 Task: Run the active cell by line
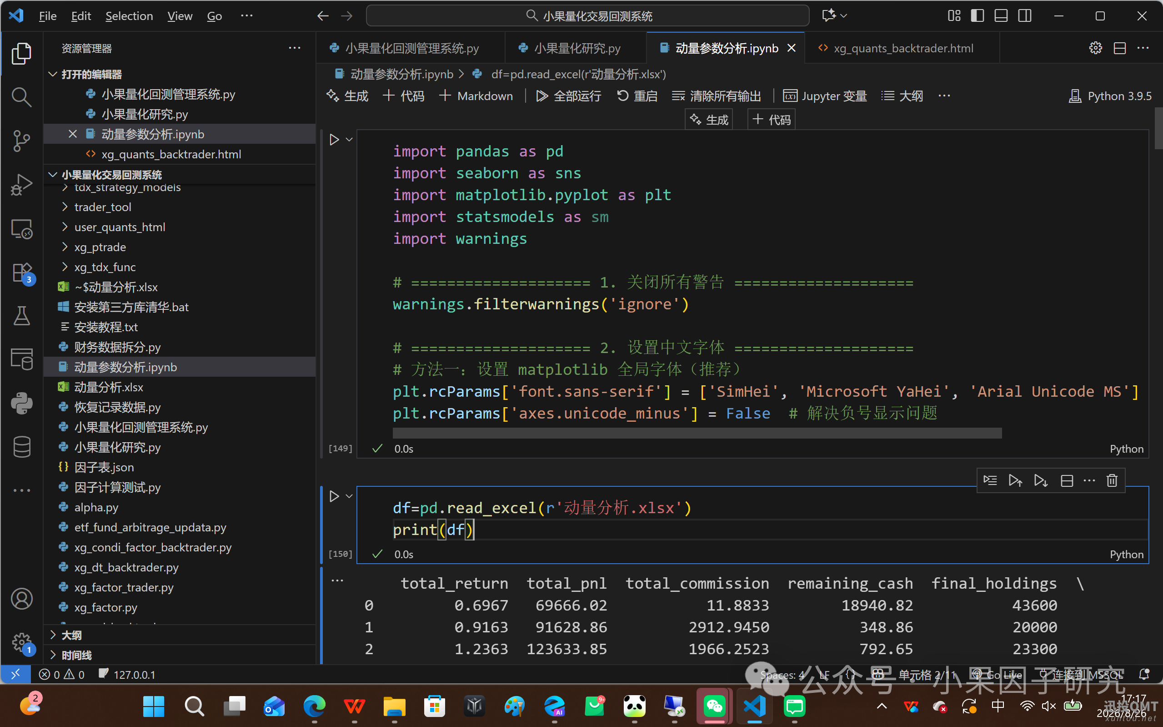990,480
